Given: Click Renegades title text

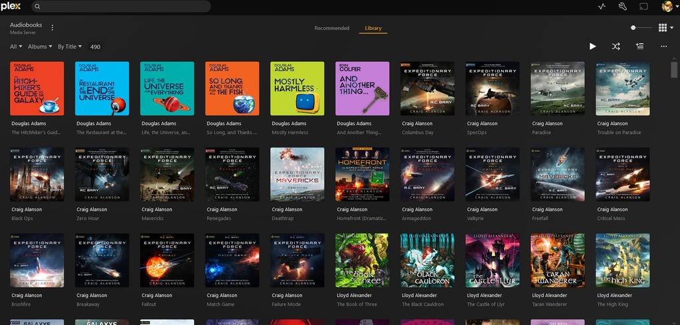Looking at the screenshot, I should coord(220,219).
